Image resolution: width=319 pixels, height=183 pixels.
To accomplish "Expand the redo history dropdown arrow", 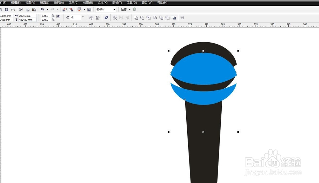I will (57, 10).
